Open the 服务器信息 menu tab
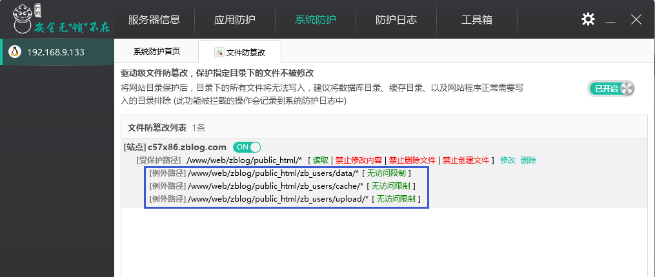 pyautogui.click(x=154, y=19)
